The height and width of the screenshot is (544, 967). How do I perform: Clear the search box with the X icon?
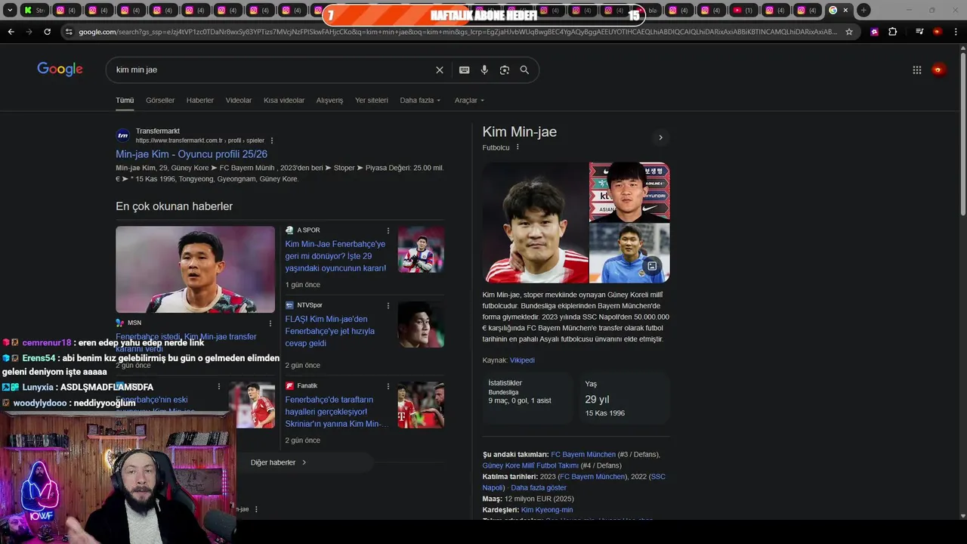coord(440,70)
